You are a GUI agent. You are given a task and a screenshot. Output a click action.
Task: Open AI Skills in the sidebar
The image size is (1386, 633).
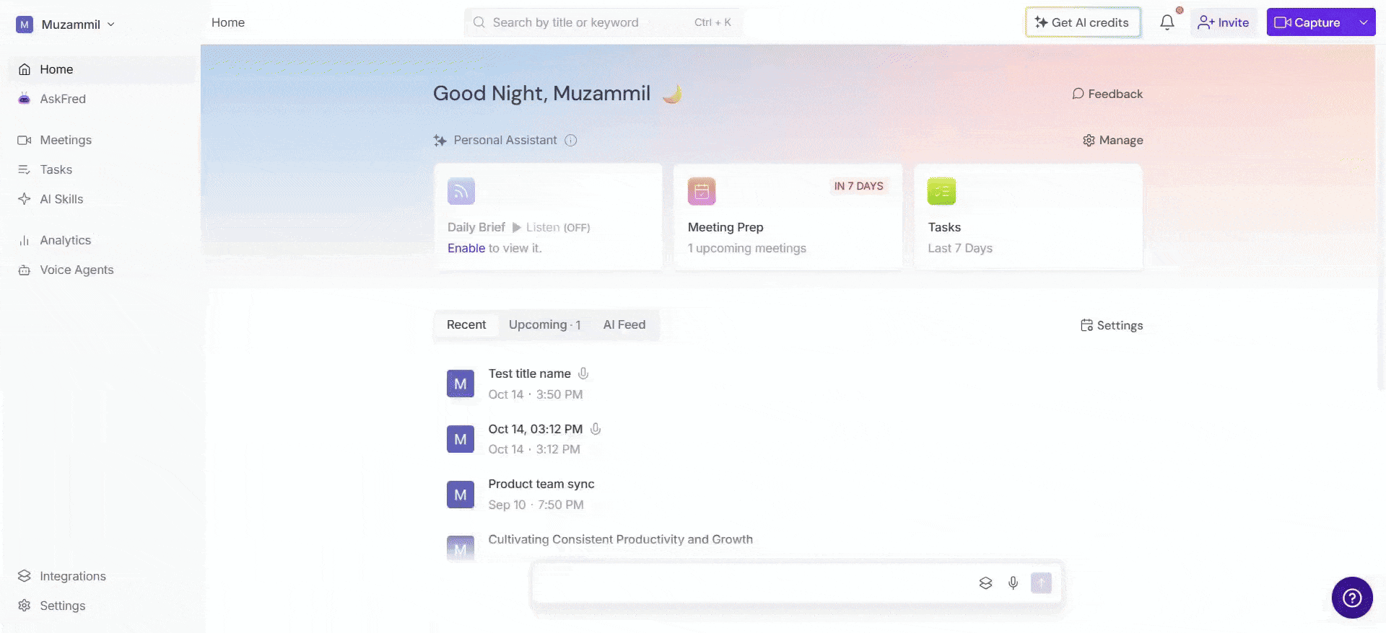tap(102, 199)
